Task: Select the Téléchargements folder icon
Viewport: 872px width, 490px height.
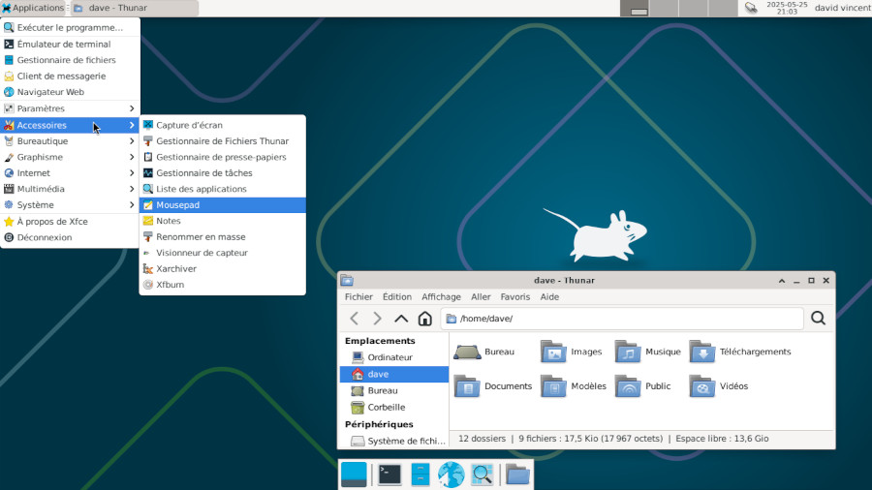Action: 702,352
